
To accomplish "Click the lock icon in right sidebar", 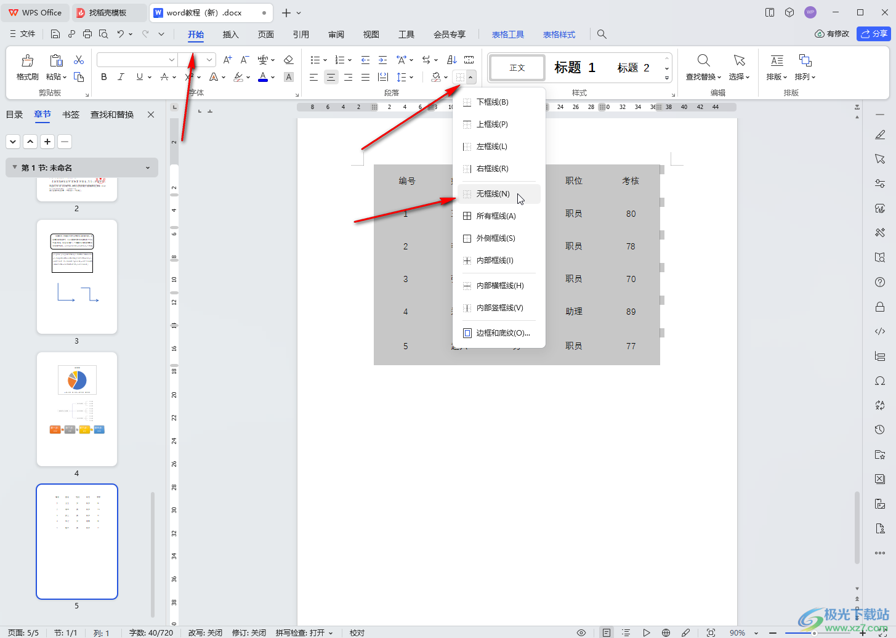I will [x=880, y=307].
